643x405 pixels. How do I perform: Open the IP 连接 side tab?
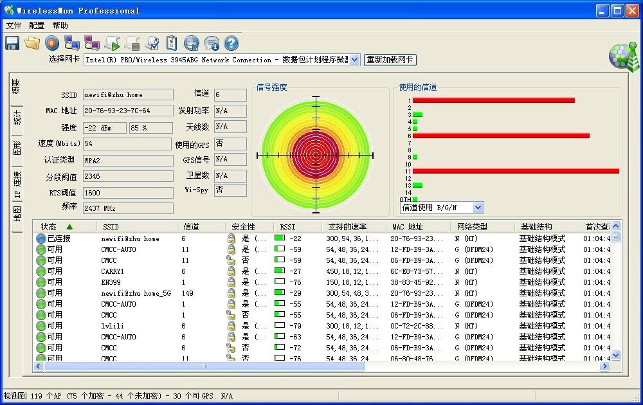[x=17, y=183]
